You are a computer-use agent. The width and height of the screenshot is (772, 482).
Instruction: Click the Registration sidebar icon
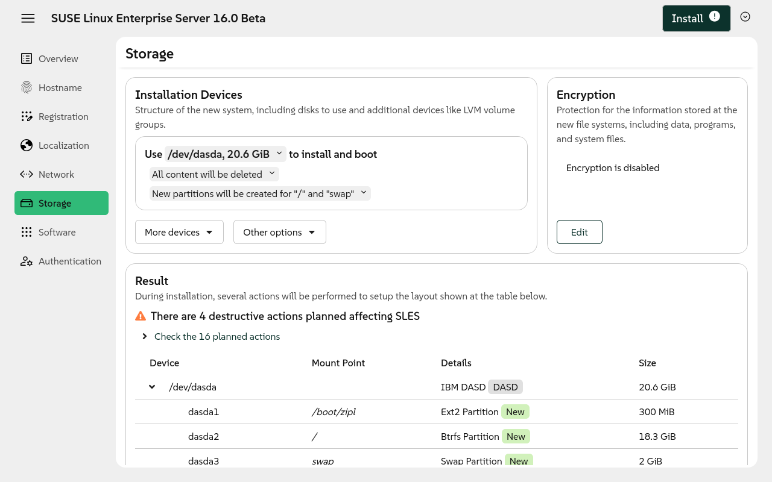pos(27,116)
